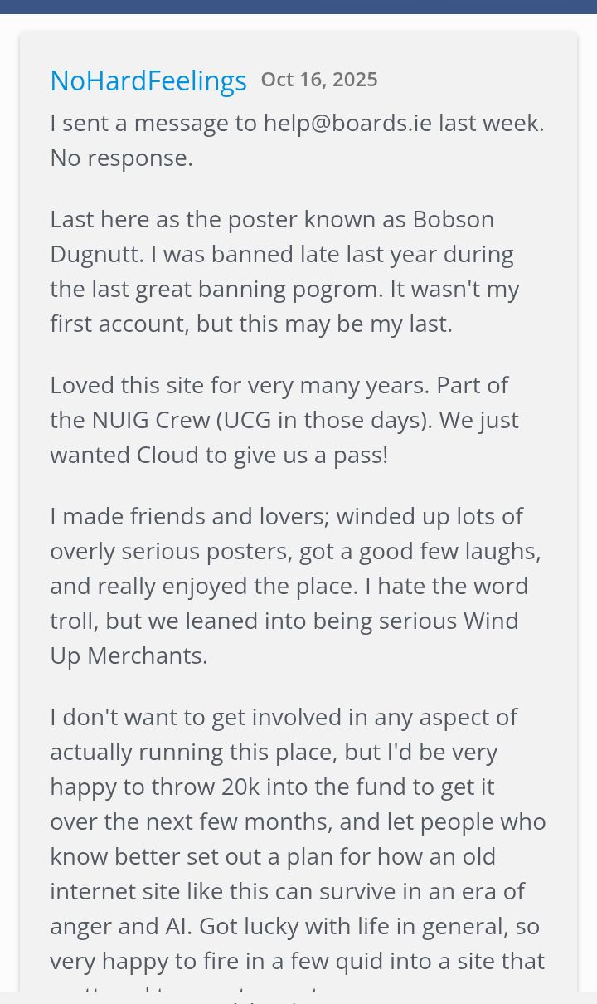Click the Oct 16, 2025 post date
This screenshot has width=597, height=1004.
pyautogui.click(x=319, y=80)
